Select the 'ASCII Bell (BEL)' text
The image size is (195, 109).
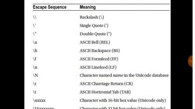click(95, 42)
